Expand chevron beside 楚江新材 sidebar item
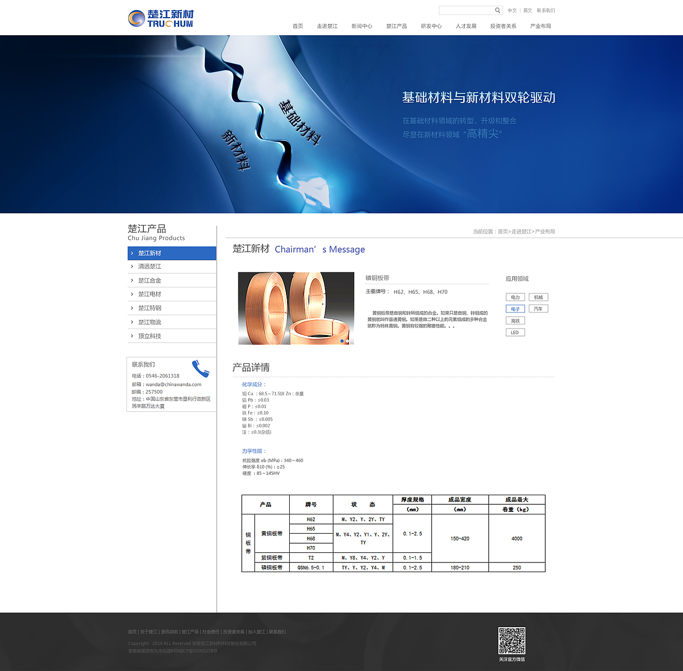The height and width of the screenshot is (671, 683). (x=132, y=253)
